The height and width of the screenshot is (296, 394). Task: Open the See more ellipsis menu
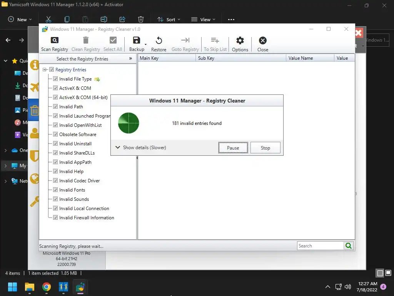point(231,19)
